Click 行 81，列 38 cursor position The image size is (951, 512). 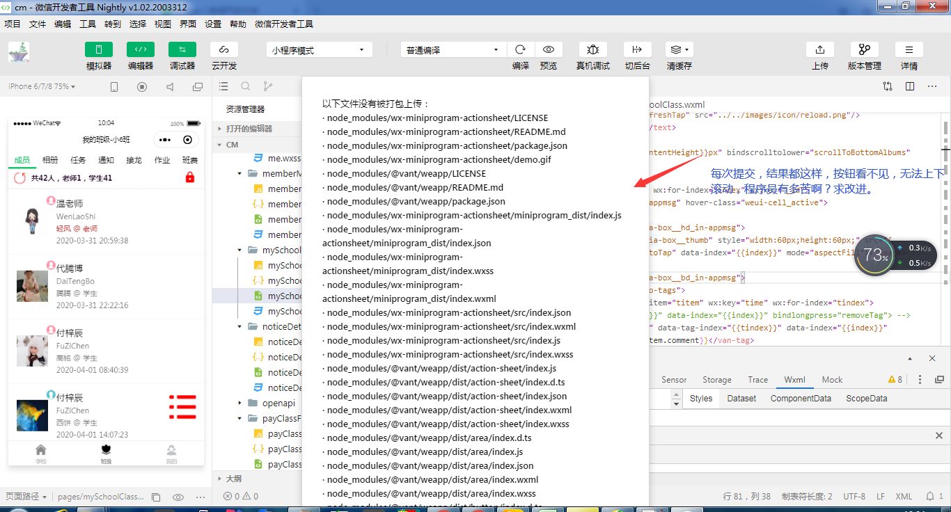(748, 497)
